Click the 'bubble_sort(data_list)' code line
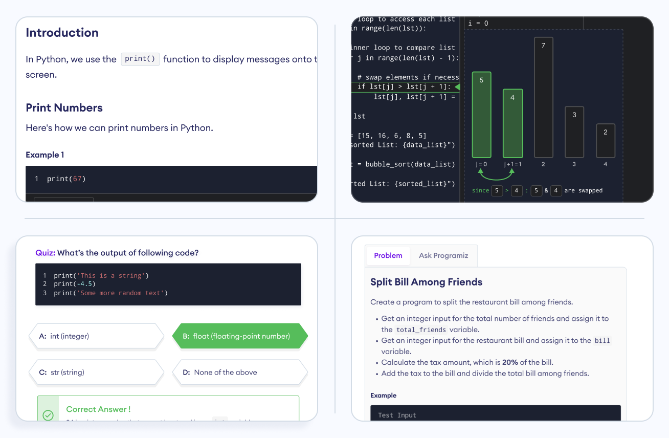 pyautogui.click(x=403, y=164)
